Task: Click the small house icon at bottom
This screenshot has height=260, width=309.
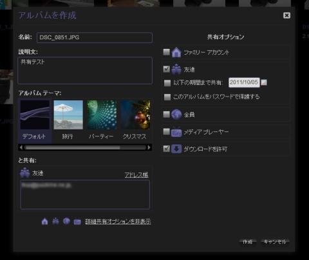Action: pyautogui.click(x=44, y=221)
